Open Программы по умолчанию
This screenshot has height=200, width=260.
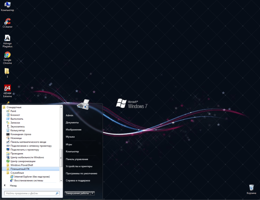tap(81, 173)
